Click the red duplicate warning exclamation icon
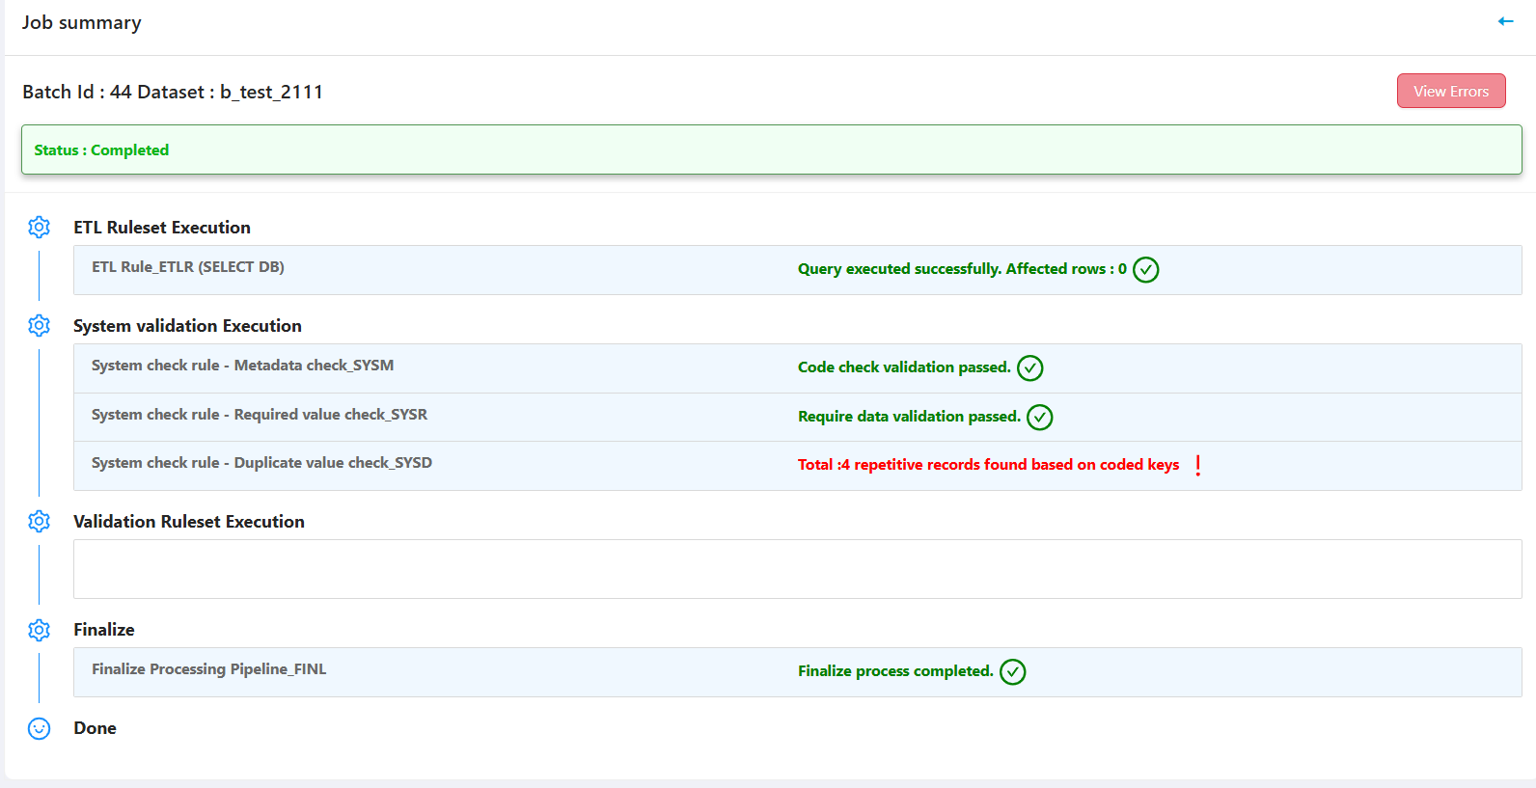The width and height of the screenshot is (1536, 788). [x=1197, y=466]
